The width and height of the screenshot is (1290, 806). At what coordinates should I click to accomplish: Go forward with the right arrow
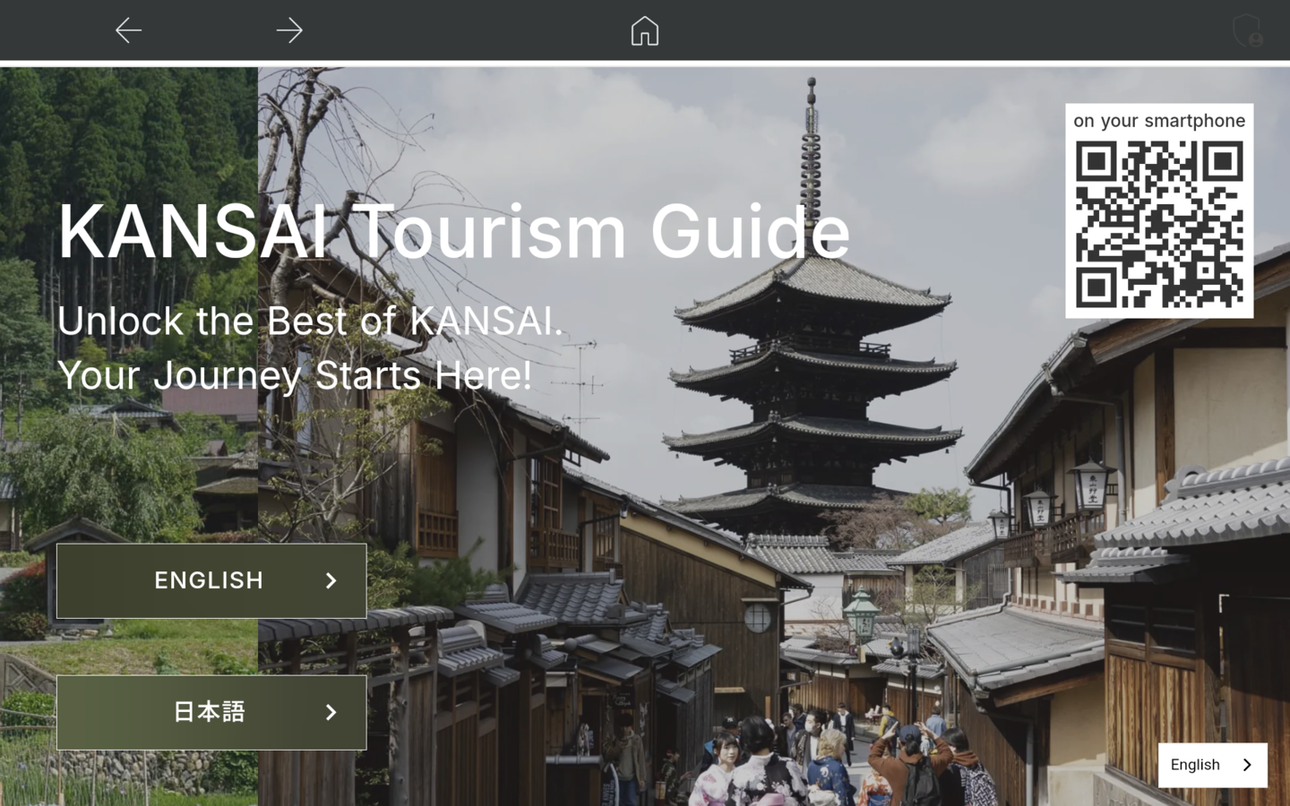pos(289,30)
